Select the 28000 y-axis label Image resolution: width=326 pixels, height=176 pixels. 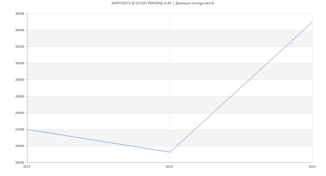(20, 80)
